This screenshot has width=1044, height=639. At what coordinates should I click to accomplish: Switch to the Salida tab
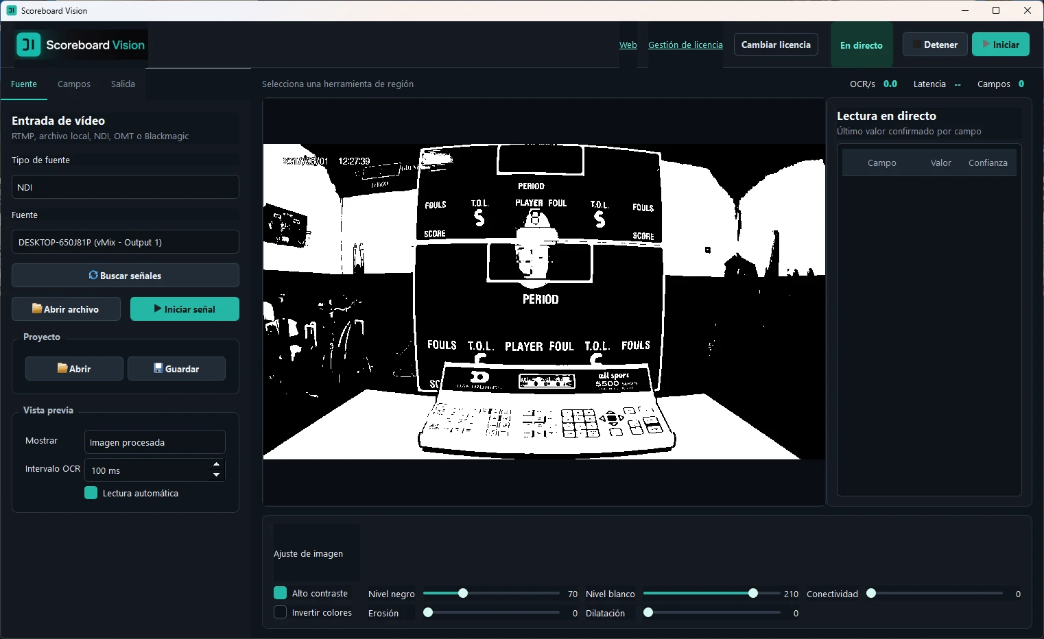click(123, 84)
